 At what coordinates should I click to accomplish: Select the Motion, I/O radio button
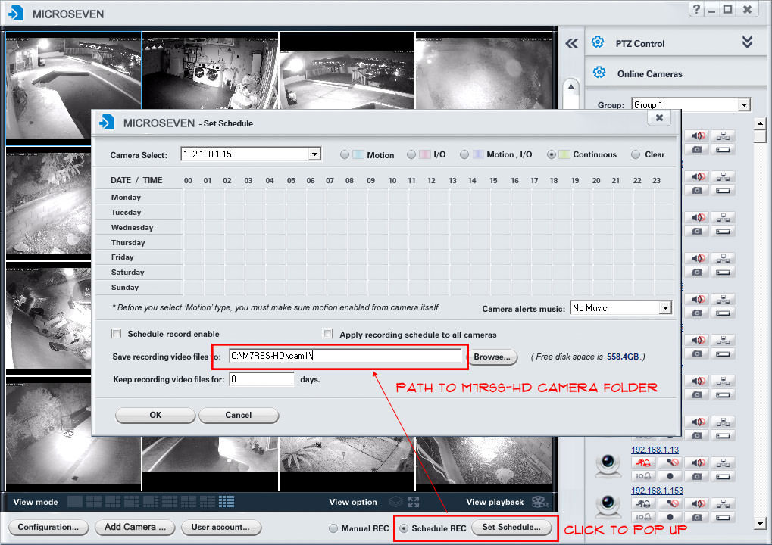464,154
